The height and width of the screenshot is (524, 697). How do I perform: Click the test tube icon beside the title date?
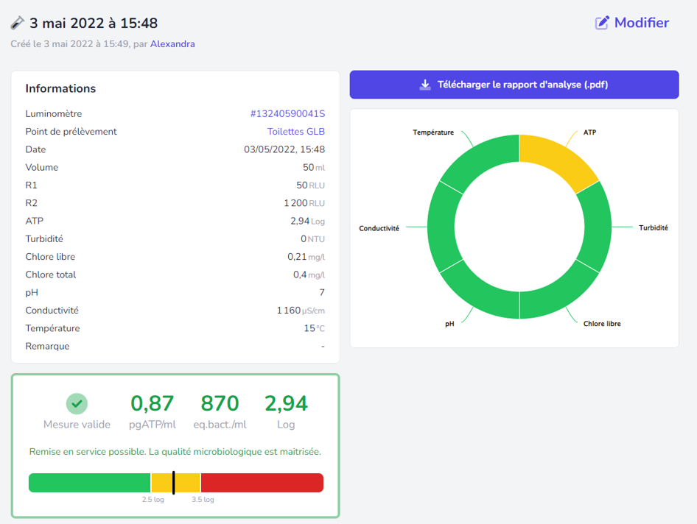pyautogui.click(x=18, y=24)
